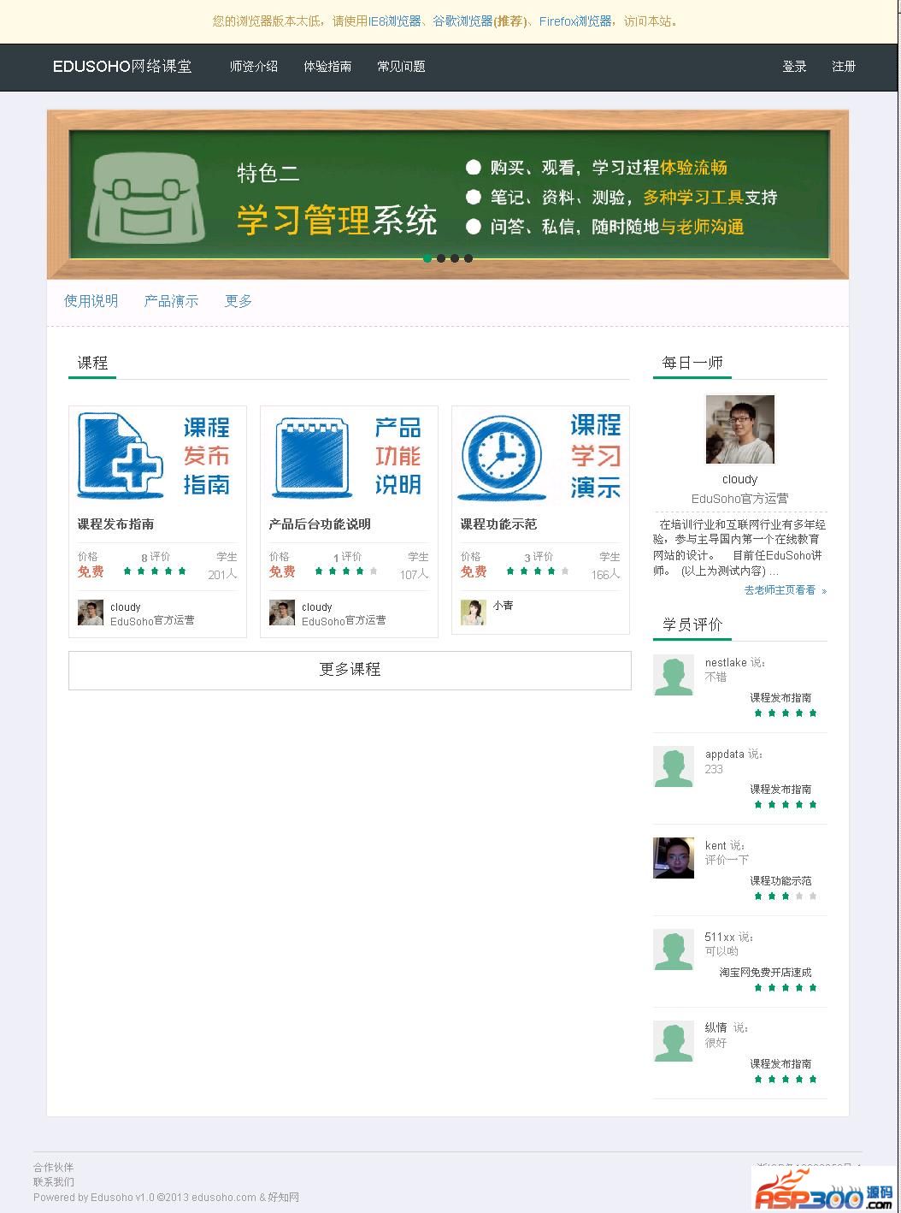The image size is (901, 1213).
Task: Open the appdata reviewer name
Action: (x=725, y=754)
